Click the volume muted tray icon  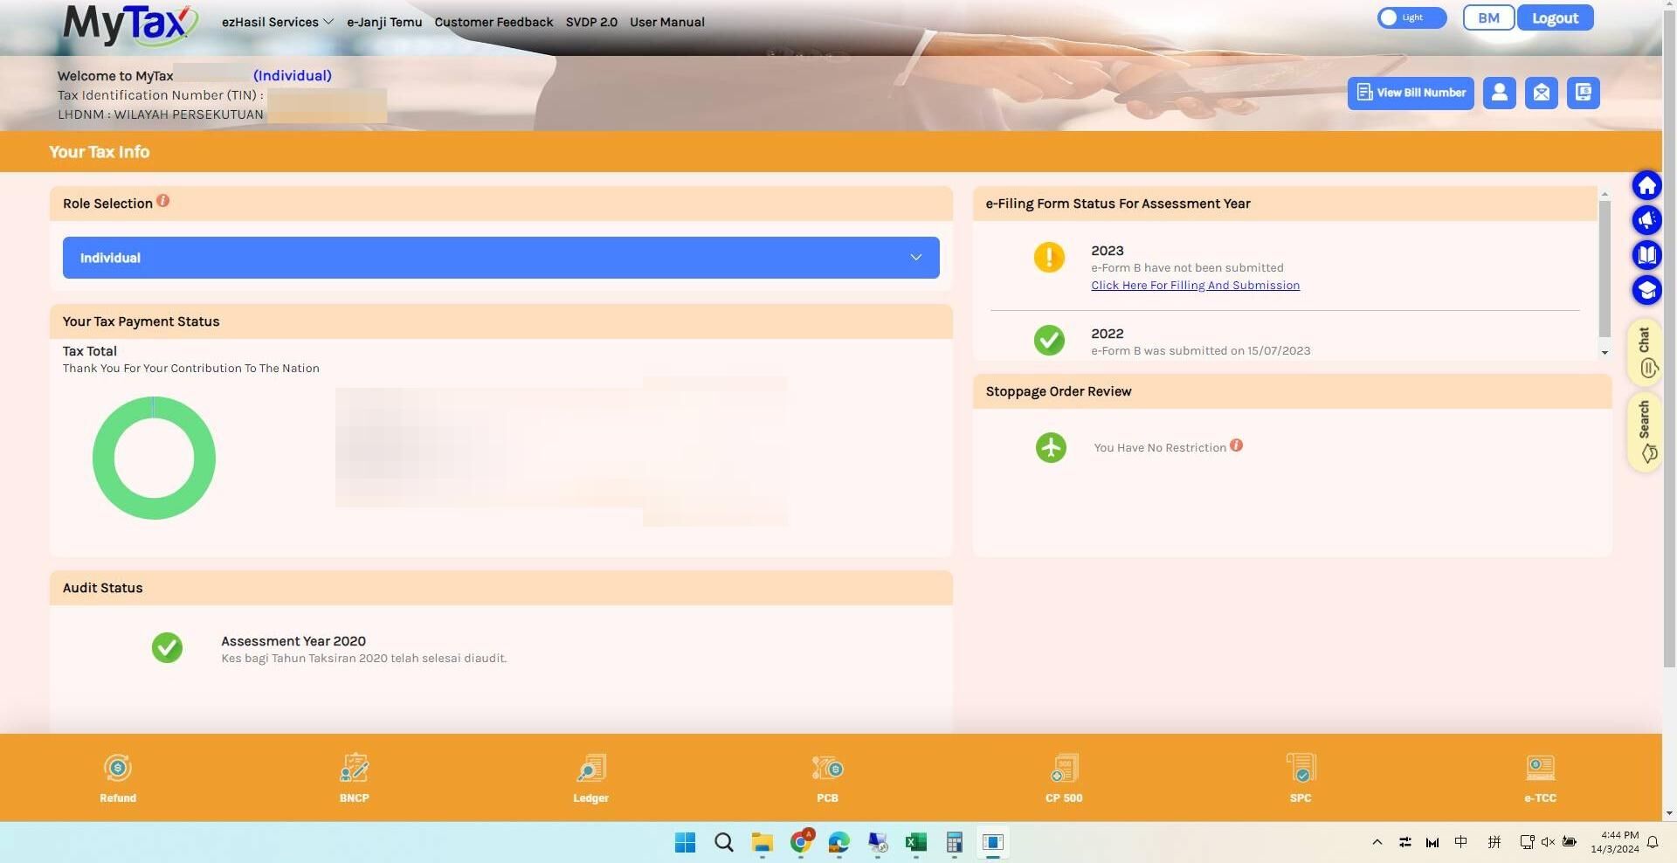1548,842
